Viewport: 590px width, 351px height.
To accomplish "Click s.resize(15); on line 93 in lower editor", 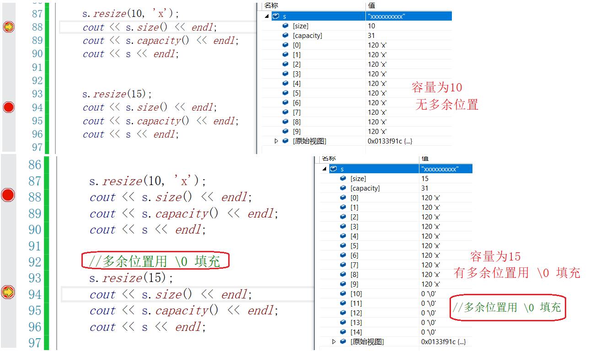I will coord(131,278).
